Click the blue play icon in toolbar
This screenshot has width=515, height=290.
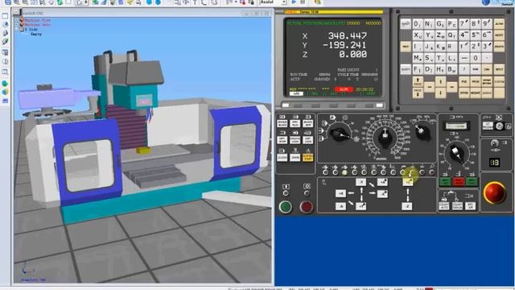294,2
